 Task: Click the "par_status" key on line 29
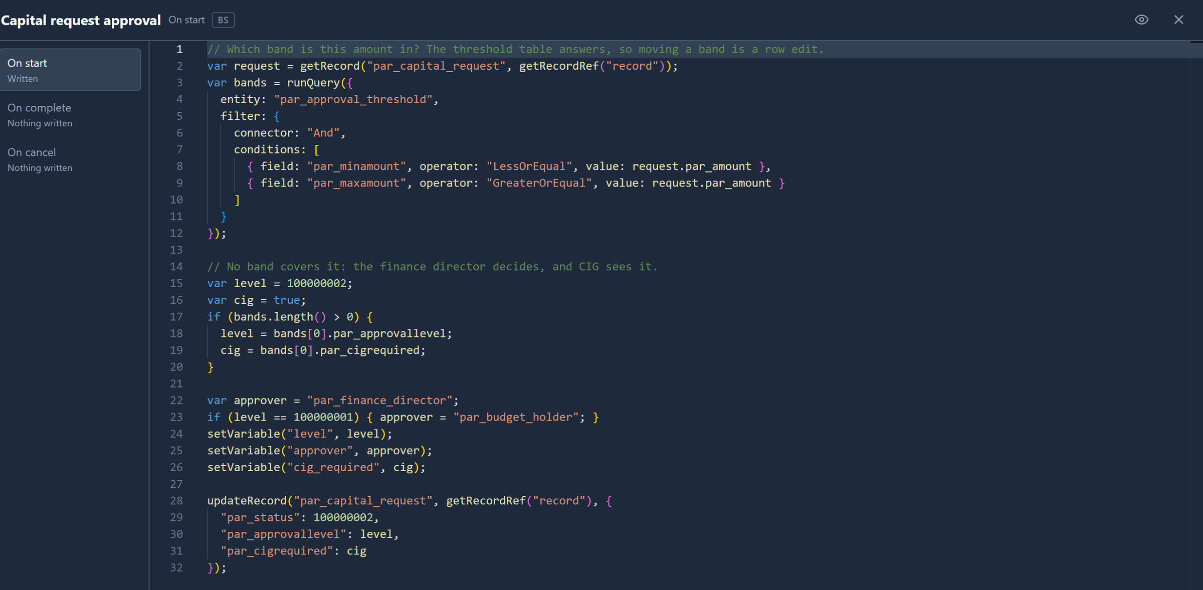260,517
